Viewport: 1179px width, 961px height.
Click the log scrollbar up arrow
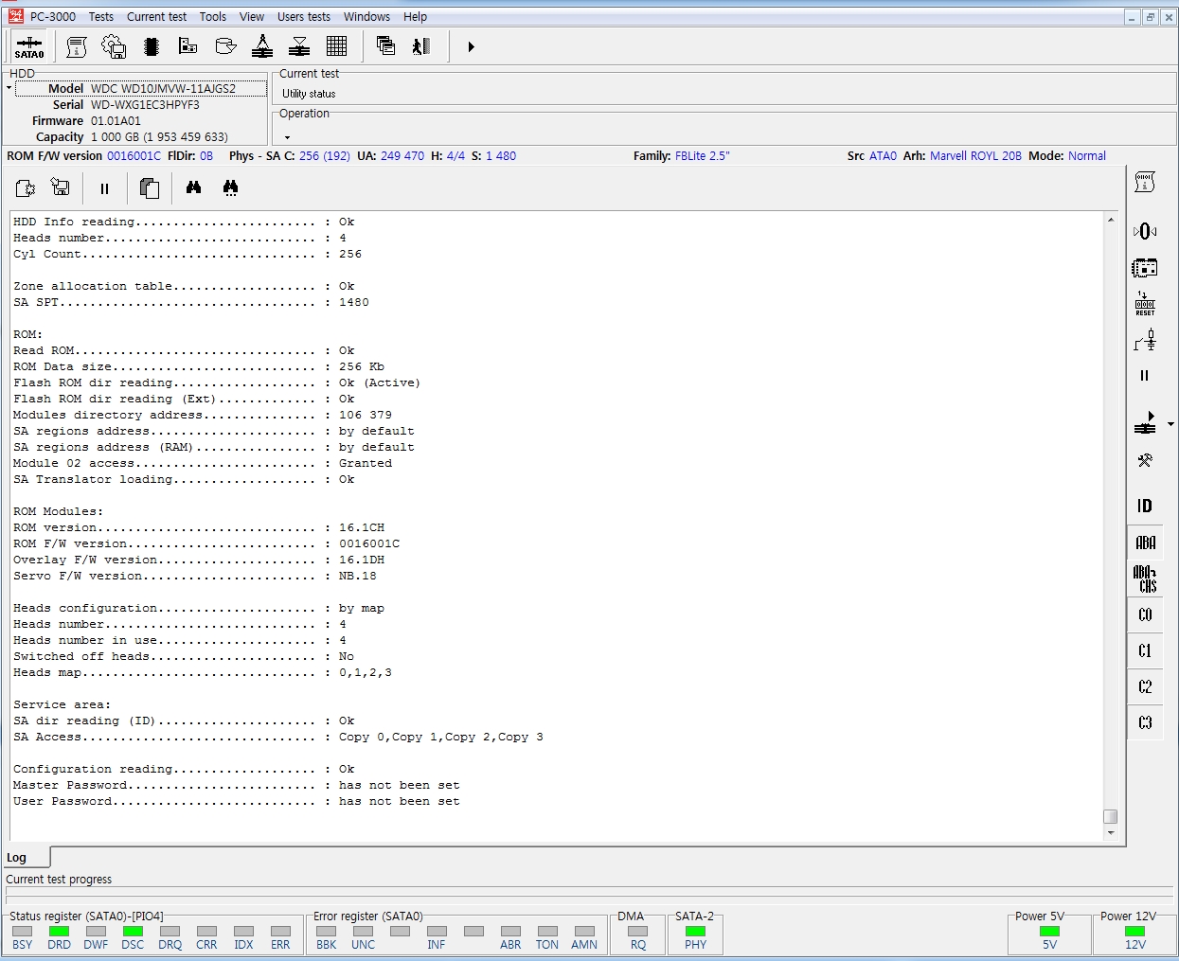point(1111,220)
